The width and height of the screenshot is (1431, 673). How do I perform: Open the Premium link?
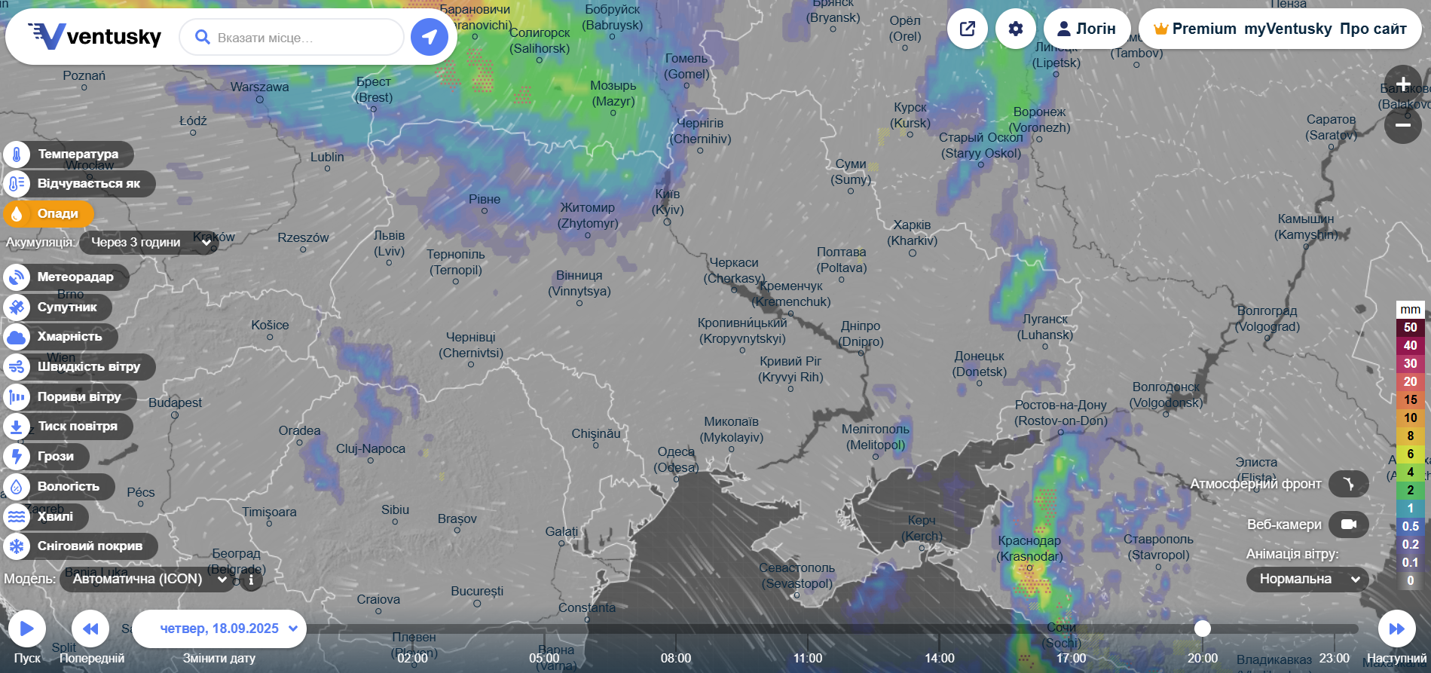pos(1195,29)
